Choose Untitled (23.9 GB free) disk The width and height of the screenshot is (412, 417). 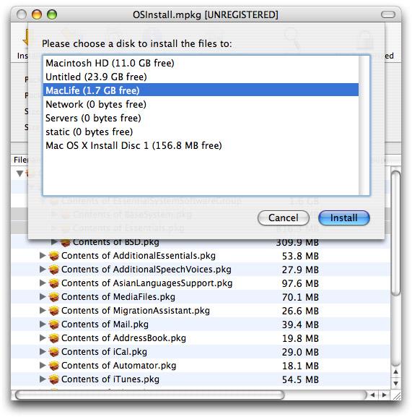point(201,77)
